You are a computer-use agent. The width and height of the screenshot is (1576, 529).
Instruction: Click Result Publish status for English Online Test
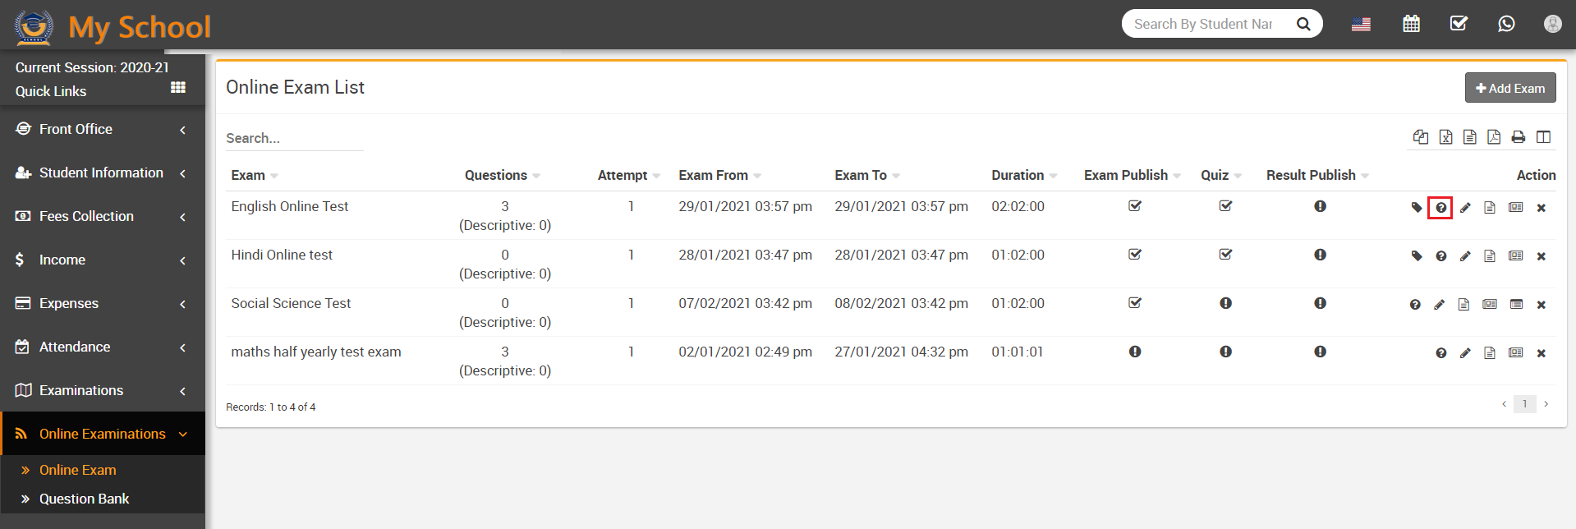[x=1320, y=206]
